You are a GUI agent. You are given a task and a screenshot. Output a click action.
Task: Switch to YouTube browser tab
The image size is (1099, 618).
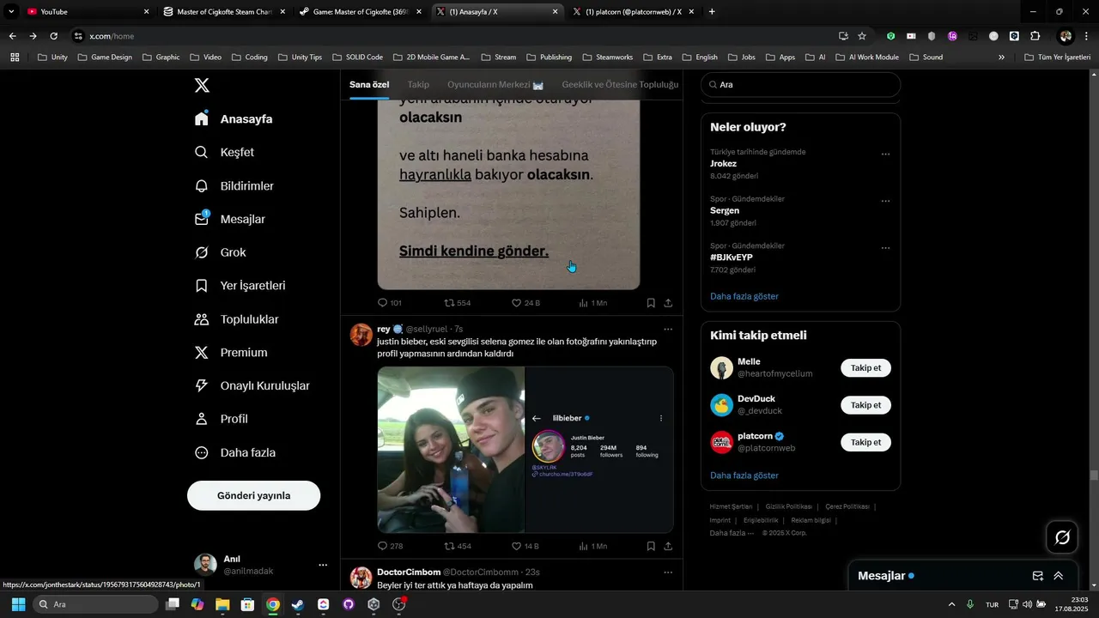point(86,12)
